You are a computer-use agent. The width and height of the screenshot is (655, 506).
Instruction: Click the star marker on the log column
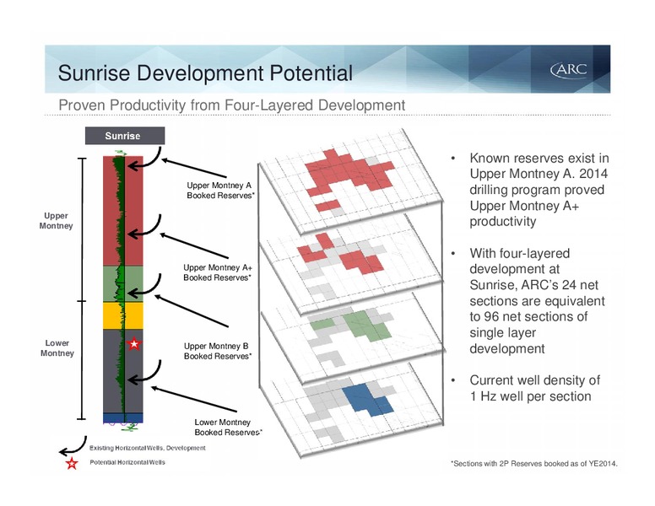pos(134,344)
